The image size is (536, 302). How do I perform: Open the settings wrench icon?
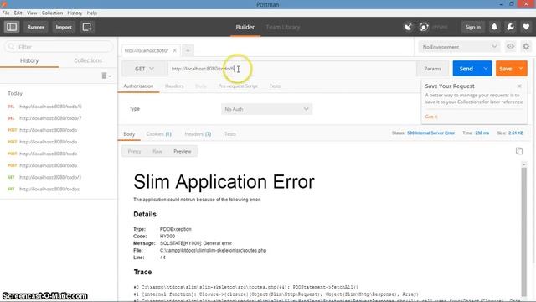click(x=510, y=27)
